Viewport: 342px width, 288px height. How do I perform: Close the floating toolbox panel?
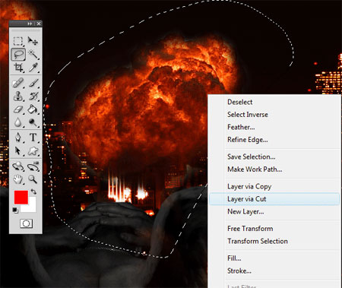[39, 24]
